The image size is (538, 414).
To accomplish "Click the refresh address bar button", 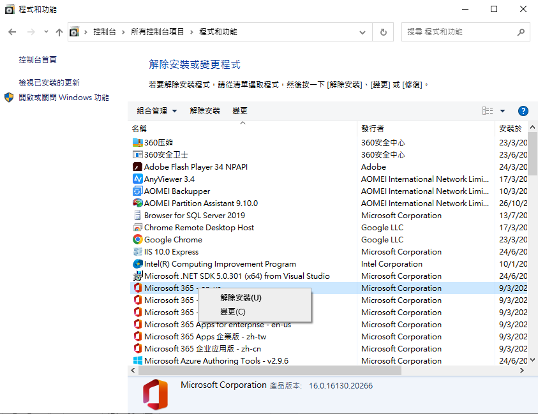I will coord(384,32).
